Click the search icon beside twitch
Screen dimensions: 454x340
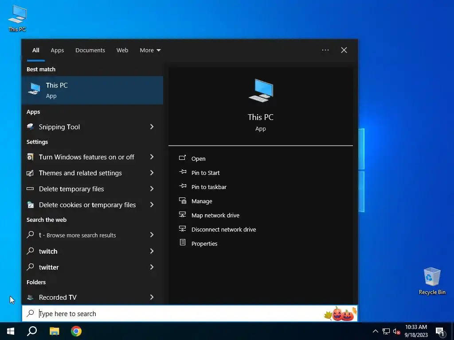pyautogui.click(x=30, y=251)
